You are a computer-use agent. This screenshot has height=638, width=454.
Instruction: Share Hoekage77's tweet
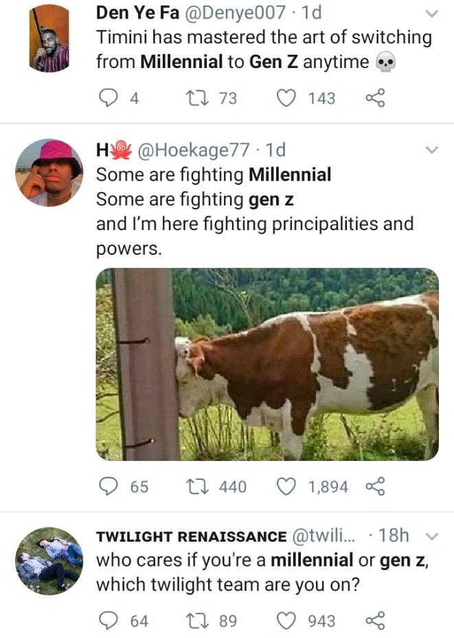pos(375,486)
